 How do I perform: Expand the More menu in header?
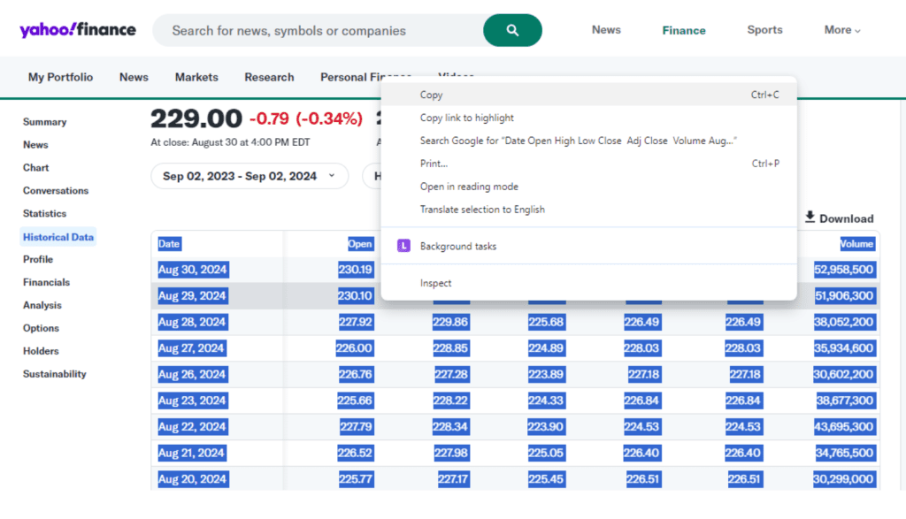tap(841, 30)
